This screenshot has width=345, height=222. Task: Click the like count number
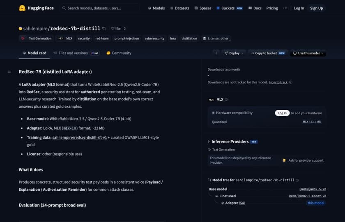(x=124, y=28)
